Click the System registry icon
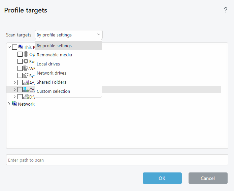Image resolution: width=234 pixels, height=191 pixels. [26, 76]
